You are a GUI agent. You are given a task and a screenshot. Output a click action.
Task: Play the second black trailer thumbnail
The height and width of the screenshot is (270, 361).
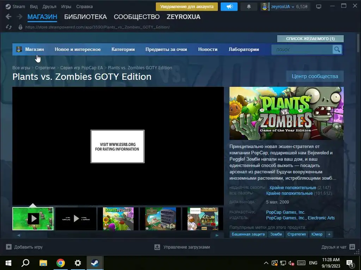pos(76,219)
